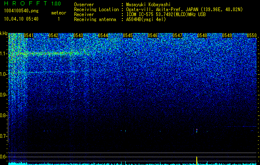This screenshot has height=165, width=260.
Task: Click the 0542 time marker
Action: click(53, 35)
